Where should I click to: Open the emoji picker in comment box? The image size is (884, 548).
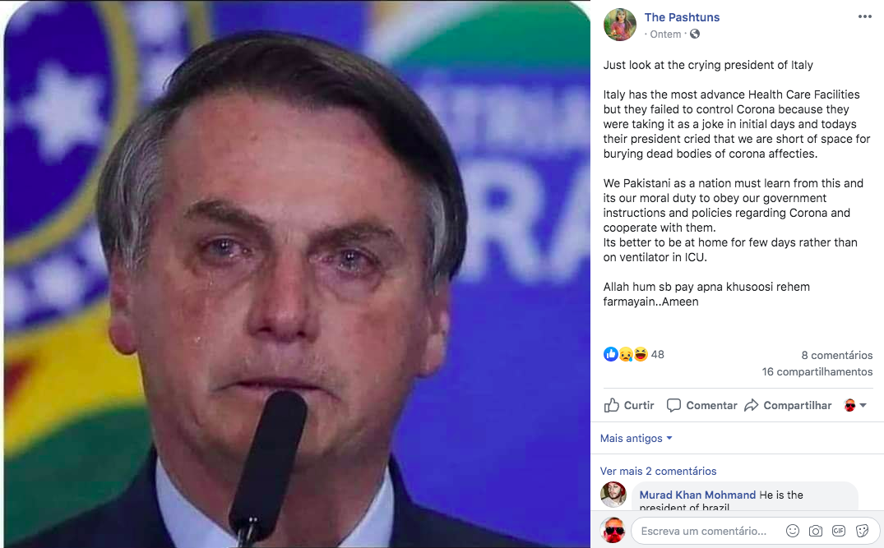pos(792,531)
